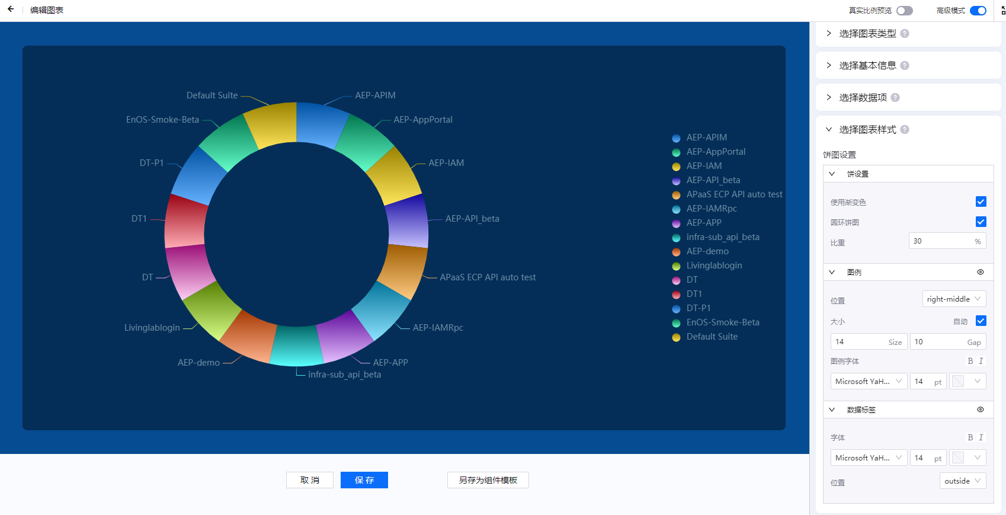Go back using the top-left arrow
1006x515 pixels.
click(11, 9)
